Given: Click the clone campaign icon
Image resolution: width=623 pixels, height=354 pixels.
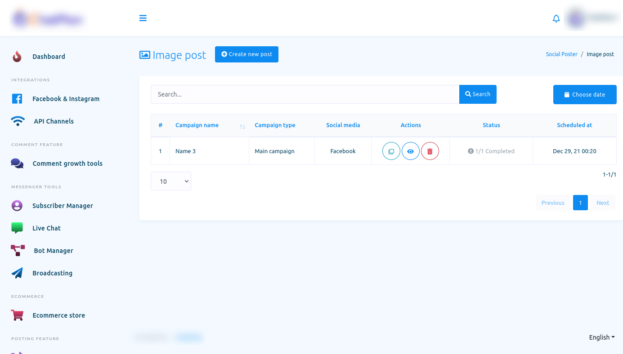Looking at the screenshot, I should pyautogui.click(x=391, y=151).
